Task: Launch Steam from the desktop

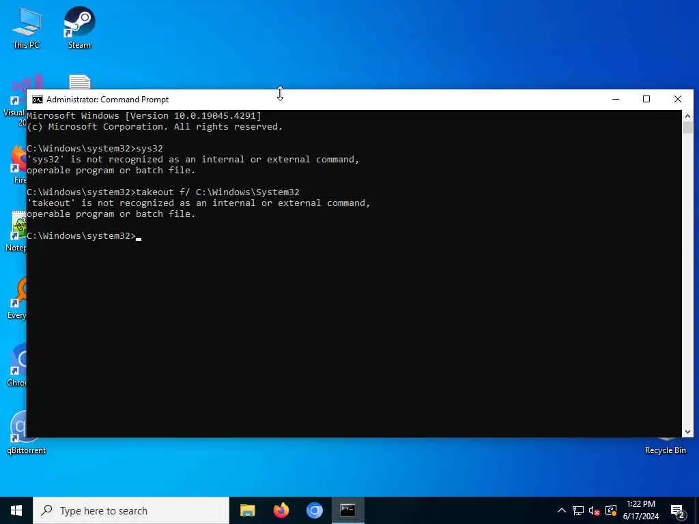Action: click(x=79, y=27)
